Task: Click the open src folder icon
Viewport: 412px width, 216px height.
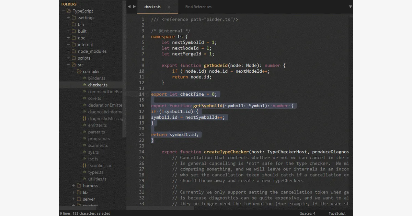Action: [74, 65]
